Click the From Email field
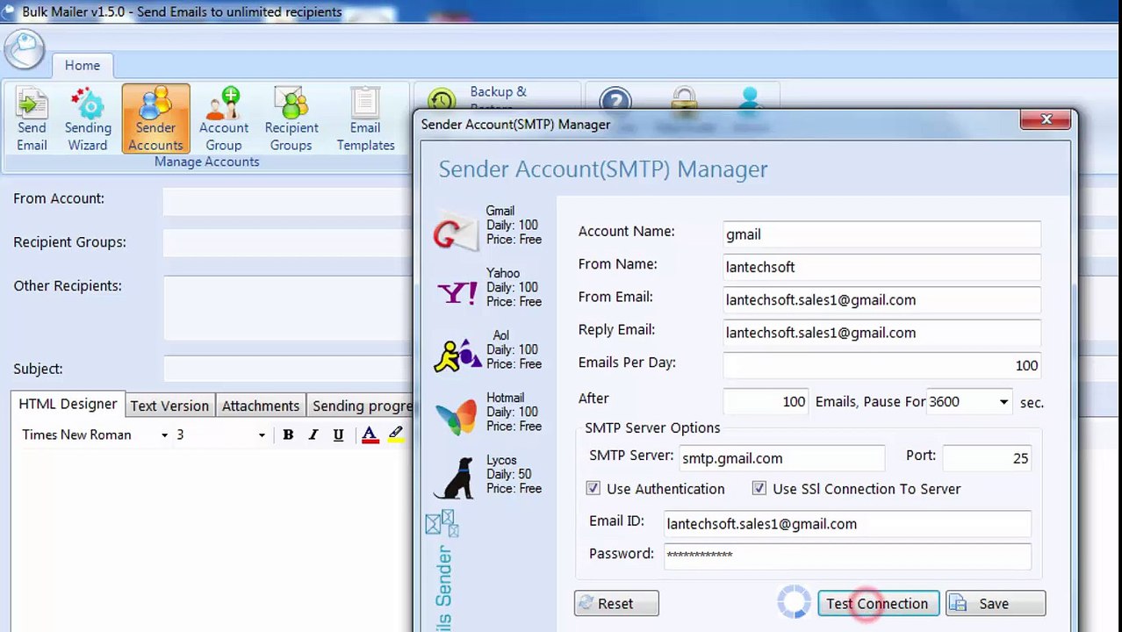Image resolution: width=1122 pixels, height=632 pixels. click(x=881, y=300)
